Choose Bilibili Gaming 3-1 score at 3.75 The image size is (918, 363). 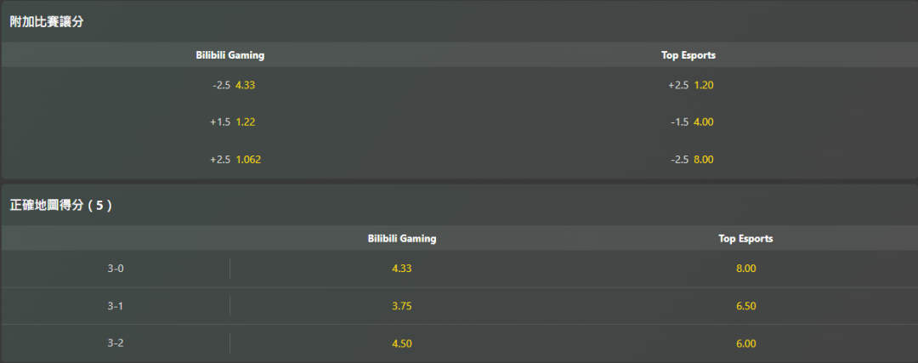[x=402, y=306]
